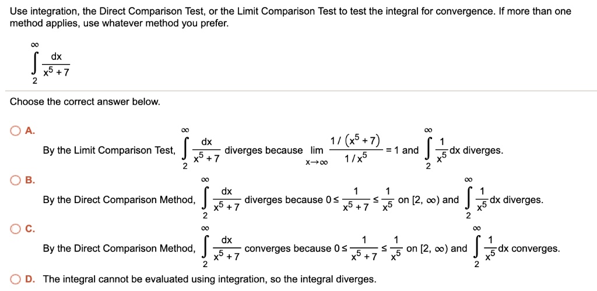Click "converges because" text in option C

pos(288,249)
